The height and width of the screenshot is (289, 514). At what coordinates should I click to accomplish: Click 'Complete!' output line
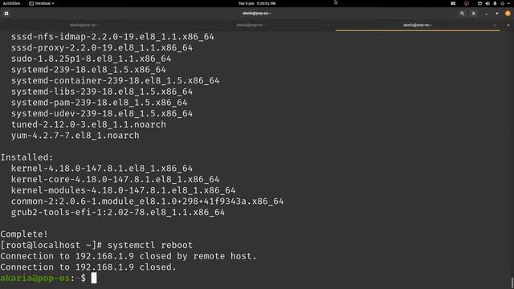coord(24,234)
